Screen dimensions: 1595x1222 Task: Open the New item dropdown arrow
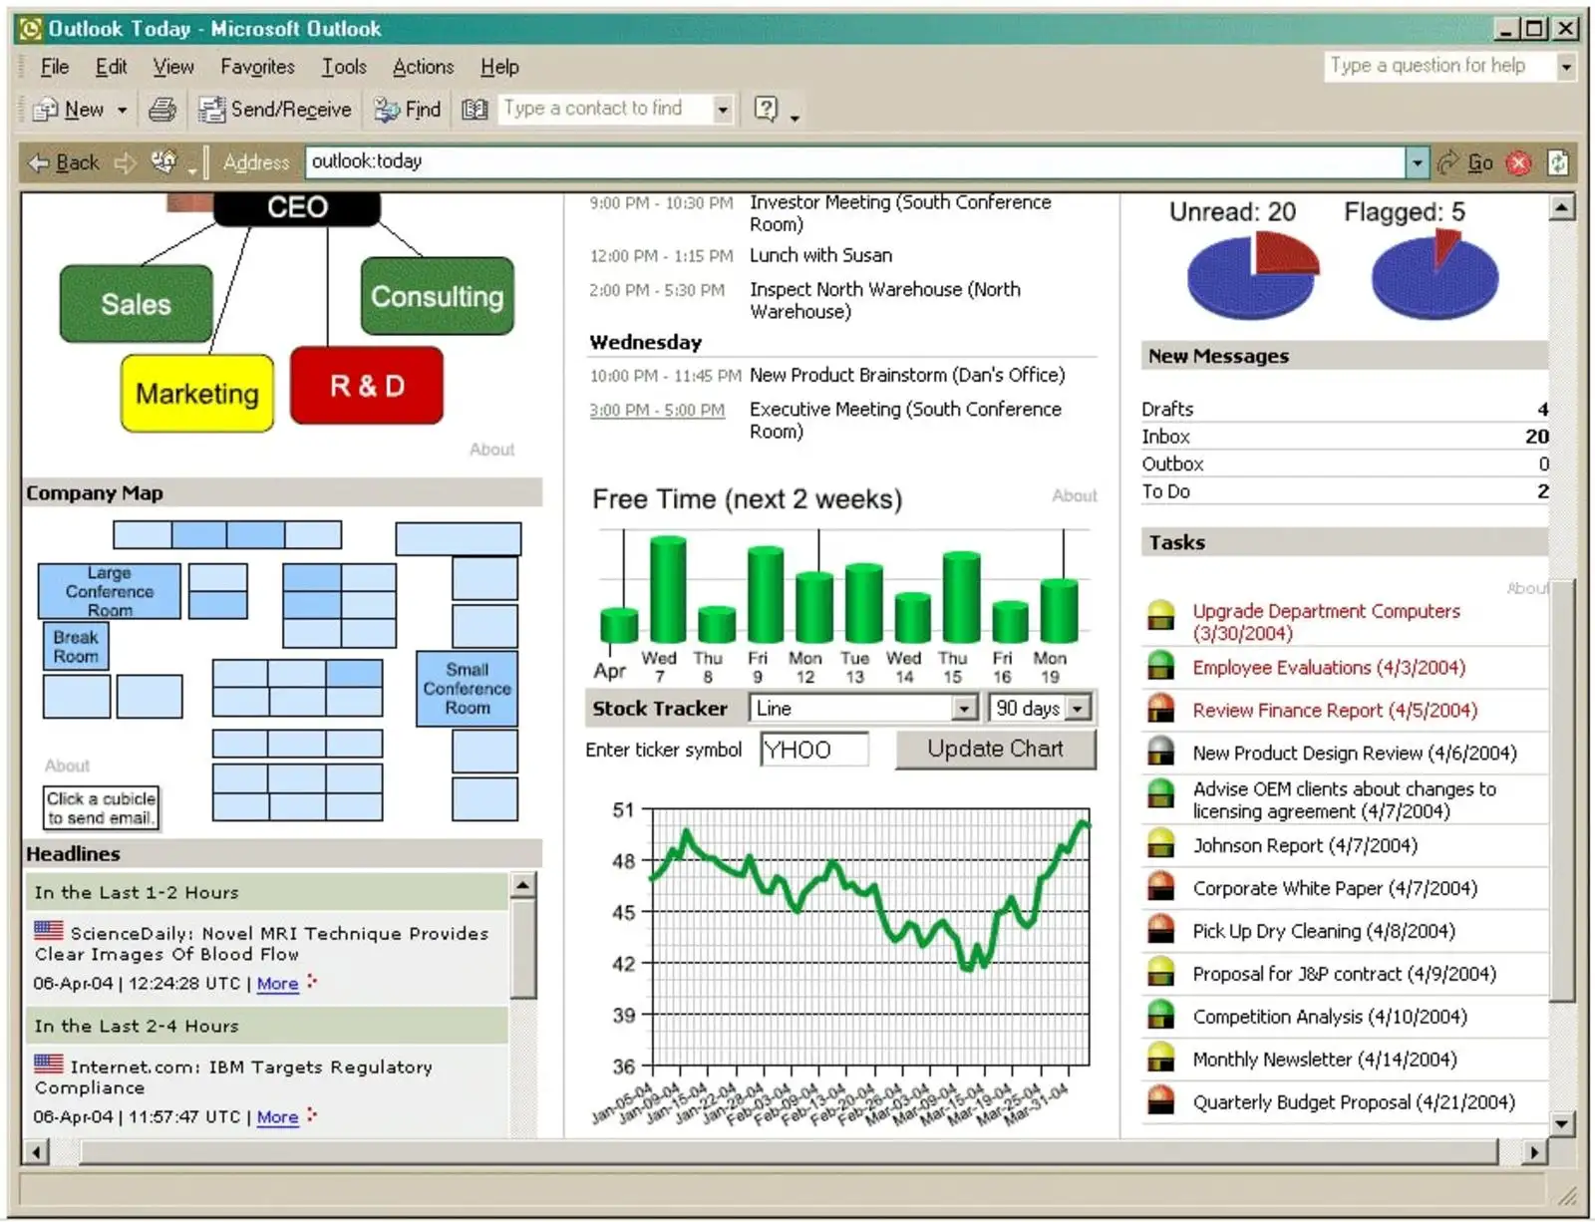tap(123, 110)
